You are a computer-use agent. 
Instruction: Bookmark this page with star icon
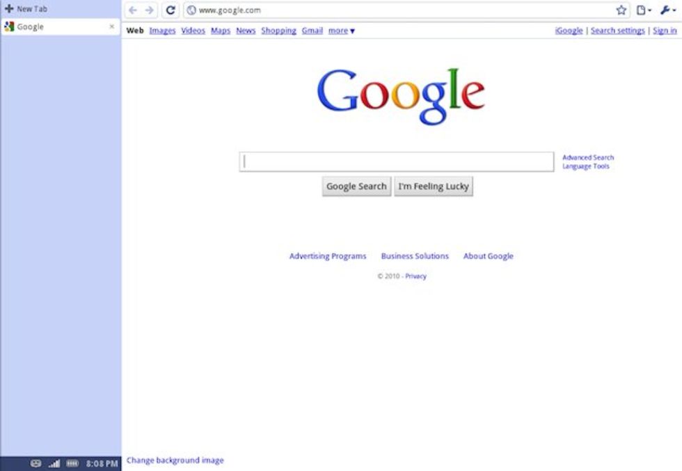tap(621, 10)
